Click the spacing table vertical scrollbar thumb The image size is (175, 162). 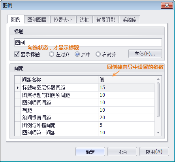point(158,100)
